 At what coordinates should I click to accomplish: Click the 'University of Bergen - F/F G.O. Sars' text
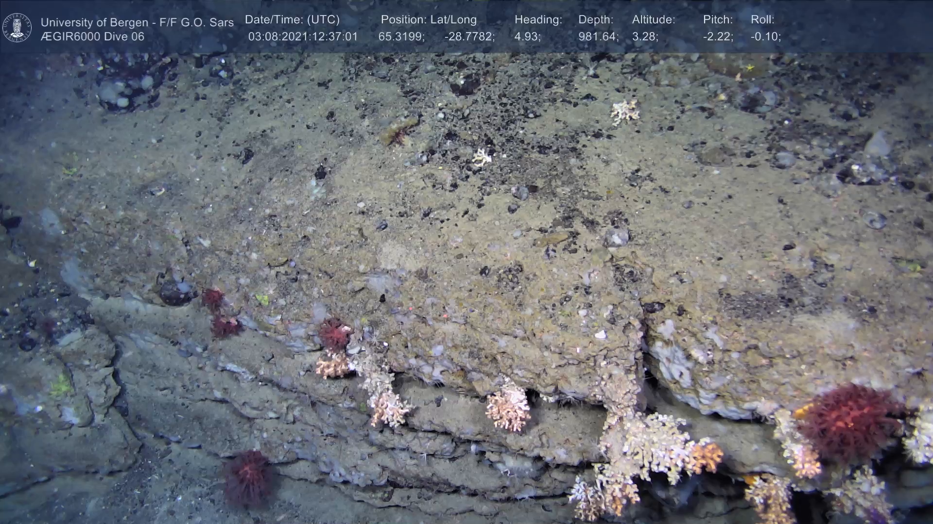point(137,22)
